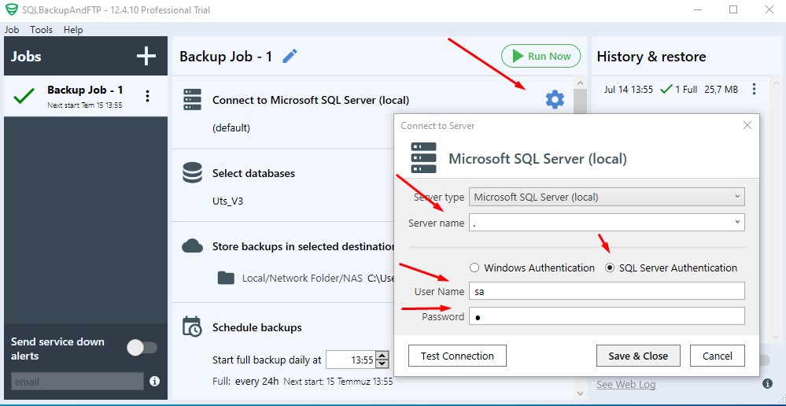
Task: Select Backup Job - 1 in Jobs list
Action: [x=85, y=96]
